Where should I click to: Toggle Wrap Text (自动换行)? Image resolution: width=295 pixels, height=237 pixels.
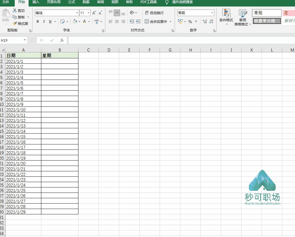[x=154, y=13]
